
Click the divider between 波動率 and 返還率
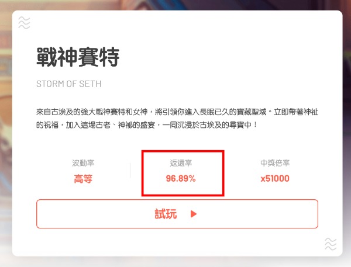click(130, 171)
